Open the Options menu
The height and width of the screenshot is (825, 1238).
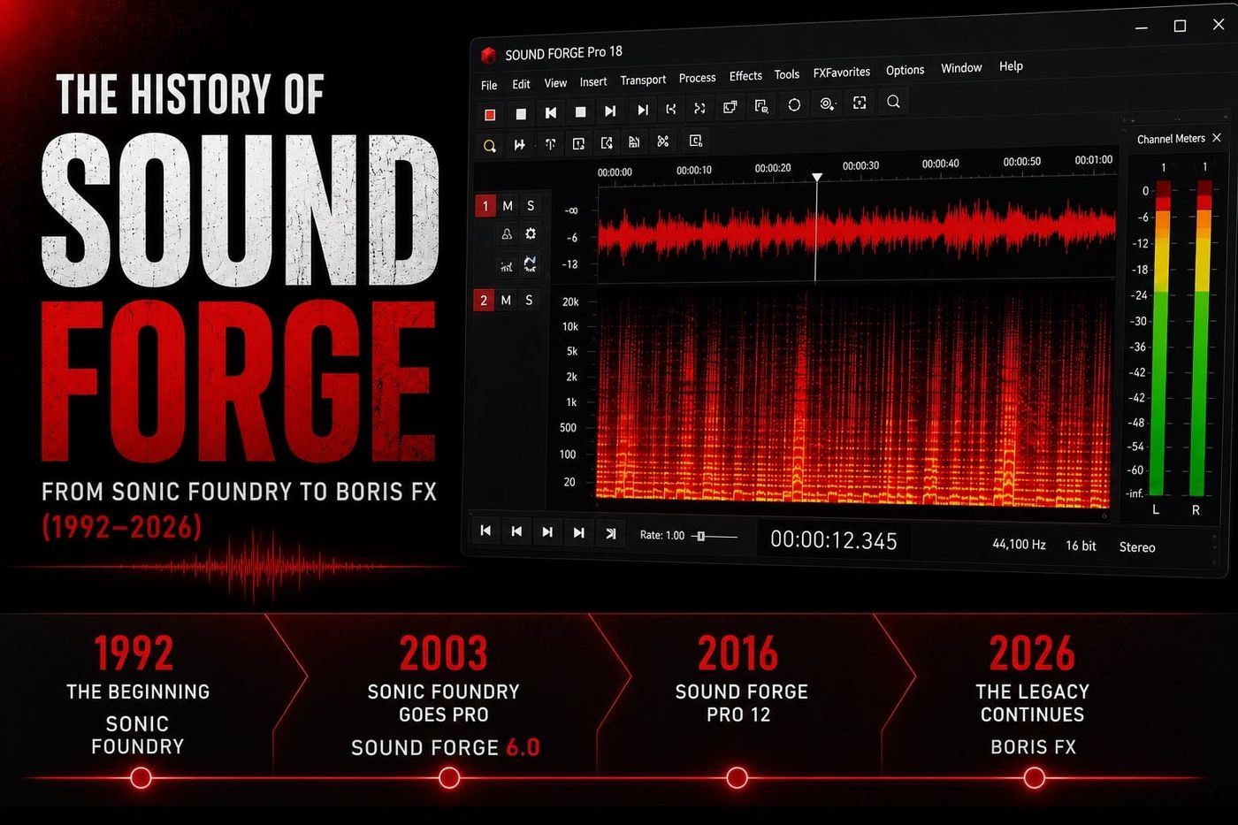pyautogui.click(x=905, y=70)
